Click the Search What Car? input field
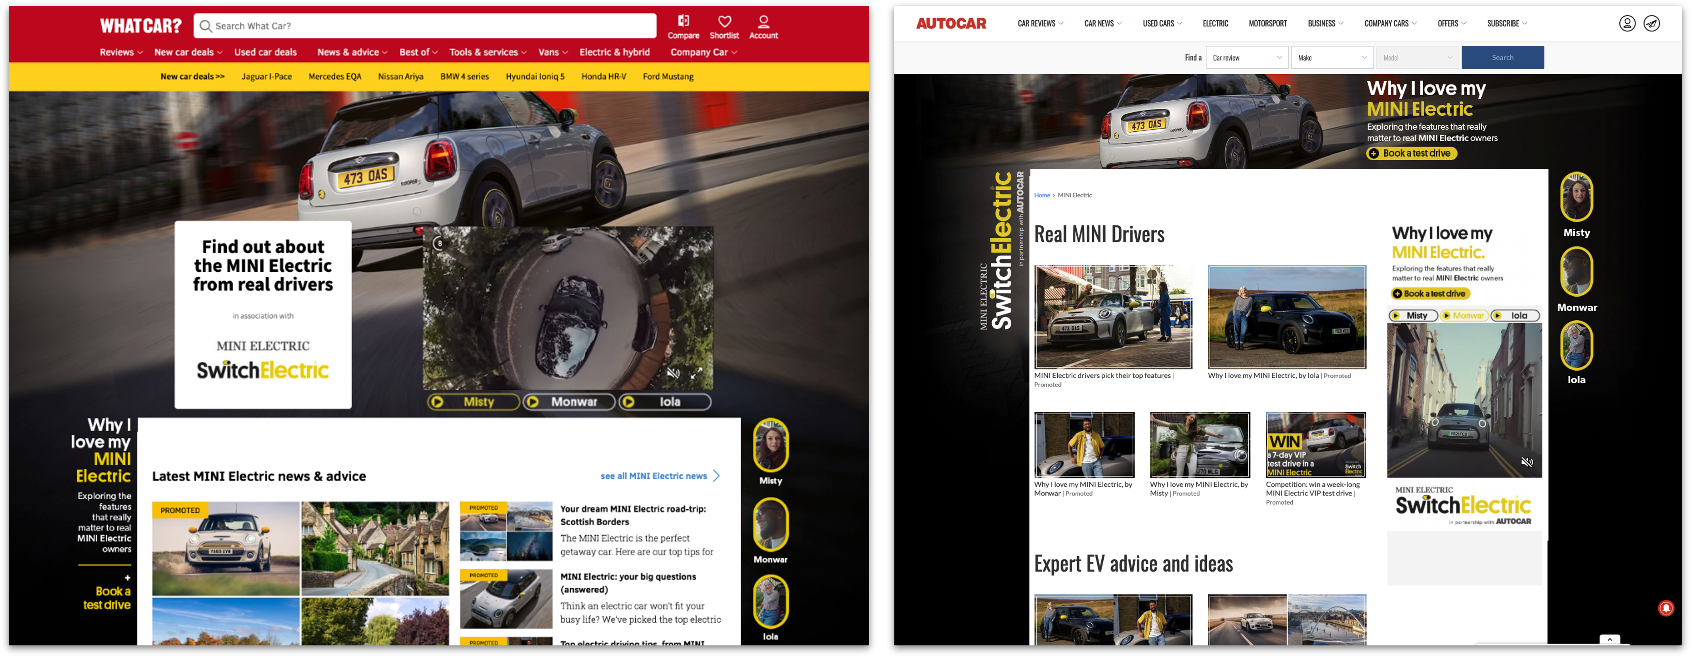The height and width of the screenshot is (657, 1691). (x=425, y=26)
